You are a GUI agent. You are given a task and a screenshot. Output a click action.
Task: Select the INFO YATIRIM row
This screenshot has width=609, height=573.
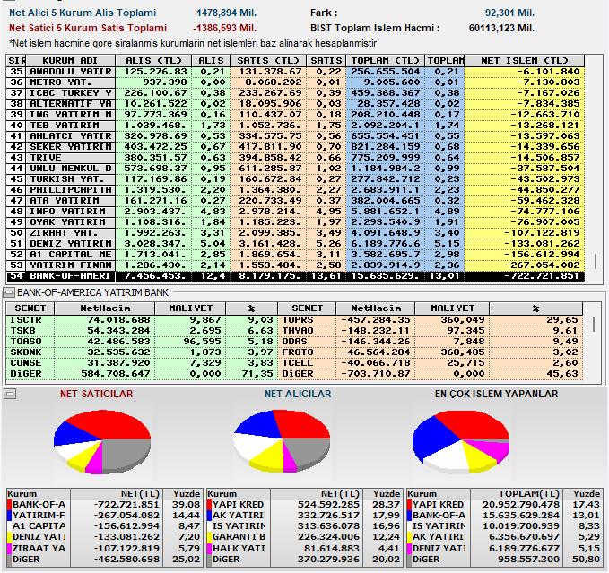pos(295,212)
